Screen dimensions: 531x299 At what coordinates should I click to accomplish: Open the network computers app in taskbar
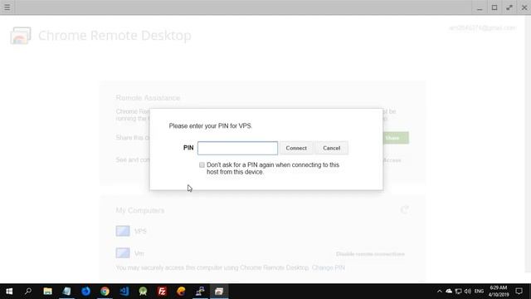(200, 292)
